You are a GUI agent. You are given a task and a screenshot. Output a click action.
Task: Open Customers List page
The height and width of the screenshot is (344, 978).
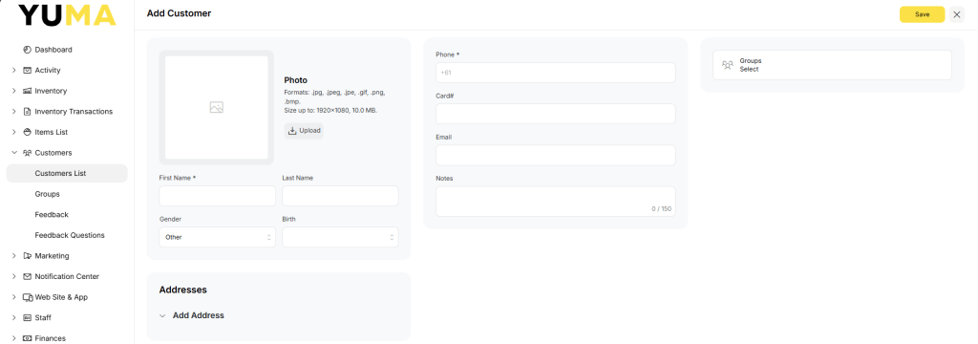67,174
